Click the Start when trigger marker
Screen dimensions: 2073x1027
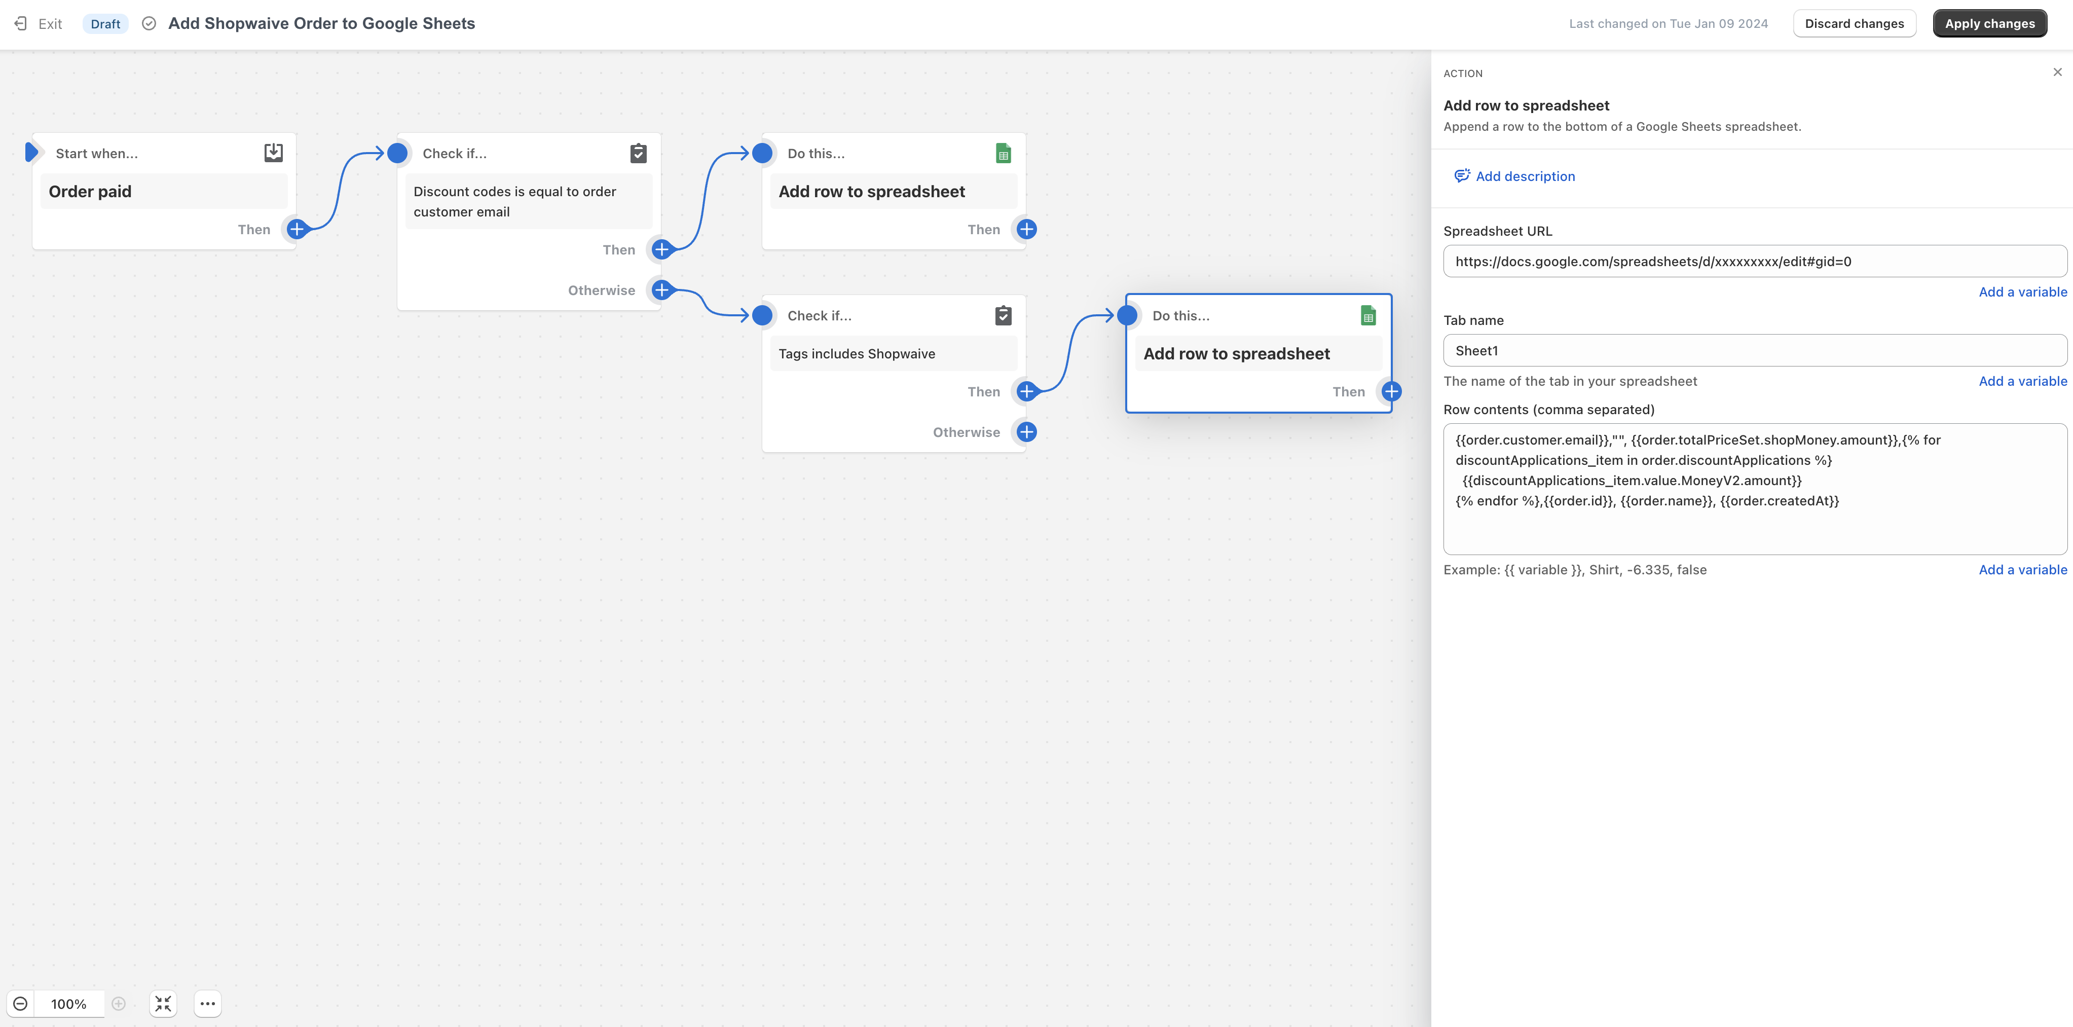(31, 152)
